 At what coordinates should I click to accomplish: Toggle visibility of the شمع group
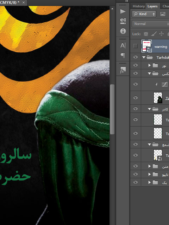[x=135, y=144]
